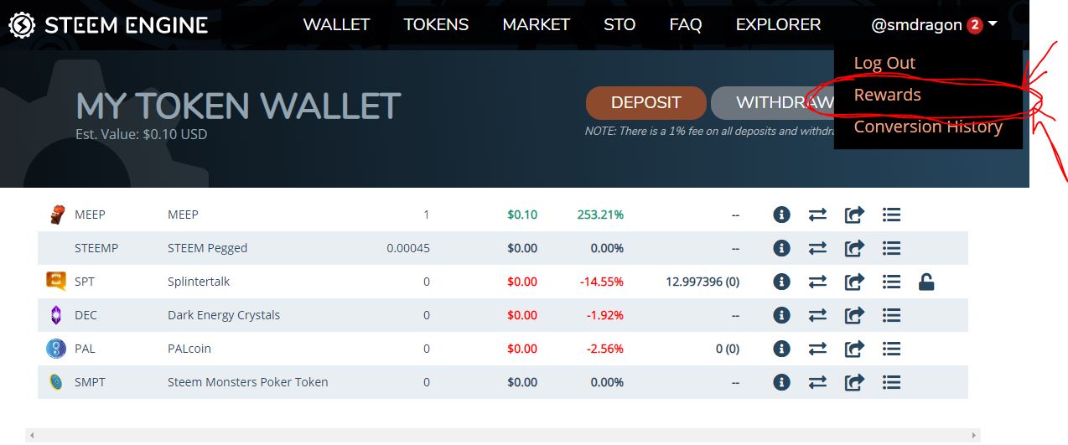
Task: Select Rewards in account menu
Action: [887, 95]
